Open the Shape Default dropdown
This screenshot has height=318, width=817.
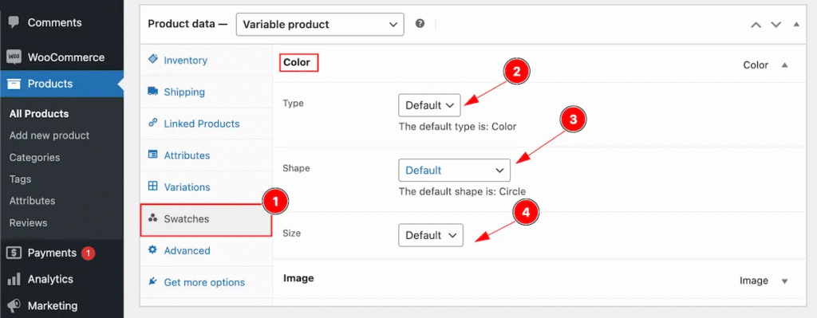click(x=454, y=171)
